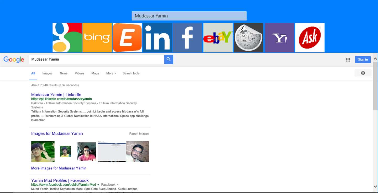Click the top Mudassar Yamin search box
Screen dimensions: 378x193
click(189, 16)
